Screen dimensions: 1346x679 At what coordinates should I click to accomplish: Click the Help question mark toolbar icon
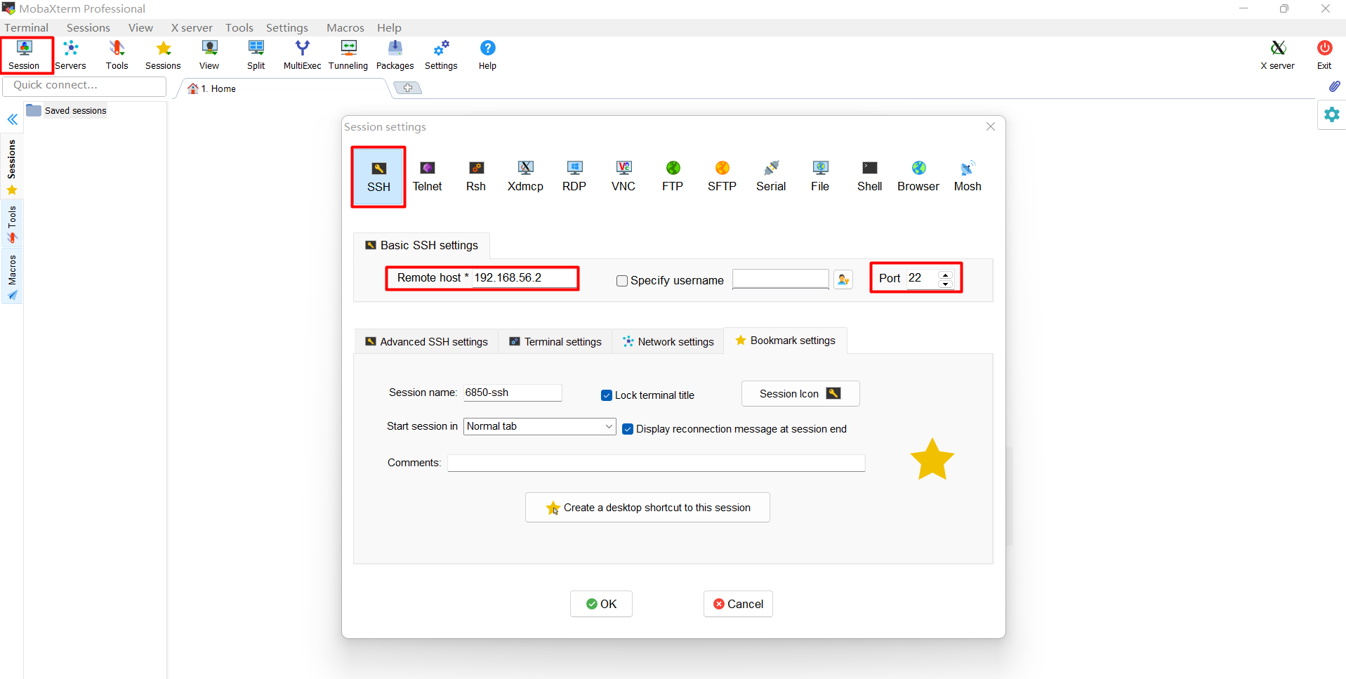pyautogui.click(x=487, y=55)
